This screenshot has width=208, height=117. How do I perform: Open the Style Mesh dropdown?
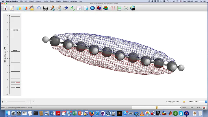tap(200, 102)
